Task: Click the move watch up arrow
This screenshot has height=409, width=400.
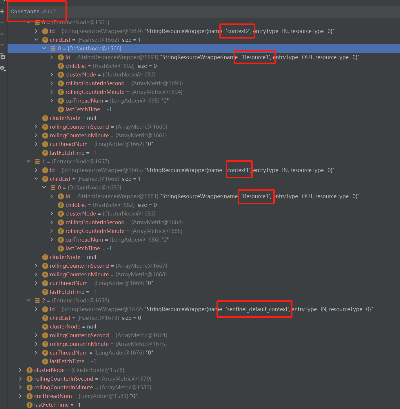Action: 2,34
